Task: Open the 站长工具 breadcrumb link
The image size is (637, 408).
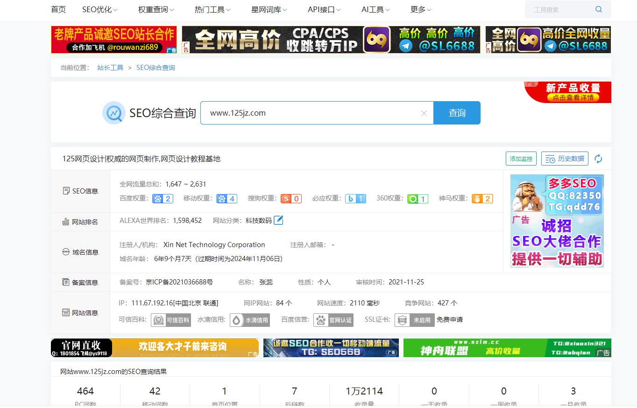Action: (110, 68)
